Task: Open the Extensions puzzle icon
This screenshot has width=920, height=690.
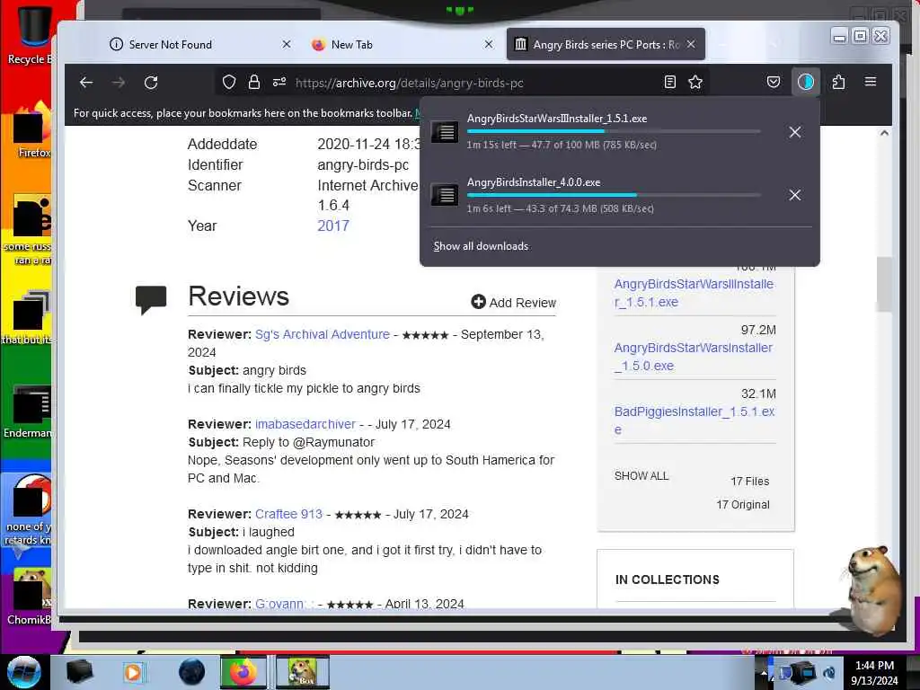Action: point(838,82)
